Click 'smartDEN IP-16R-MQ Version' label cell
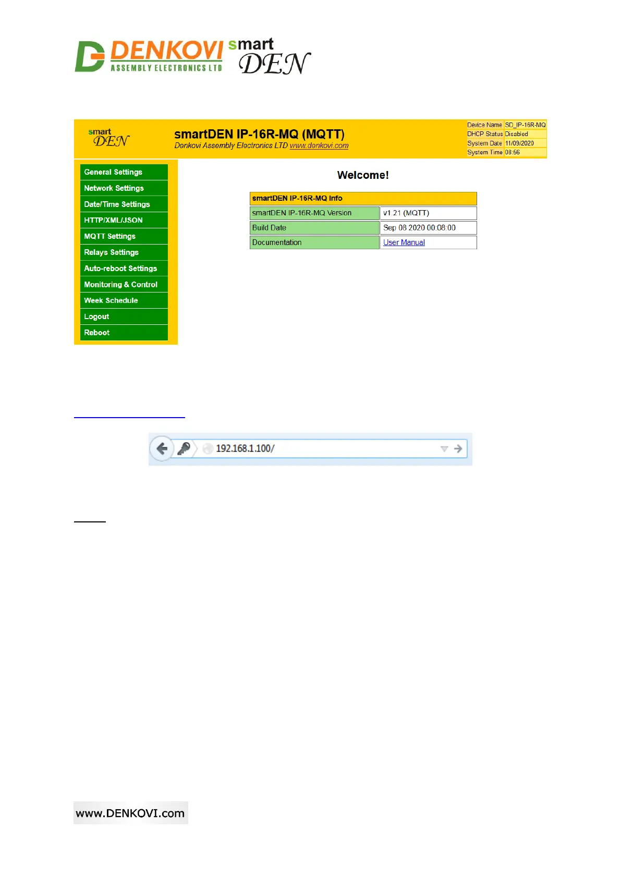 pos(314,213)
